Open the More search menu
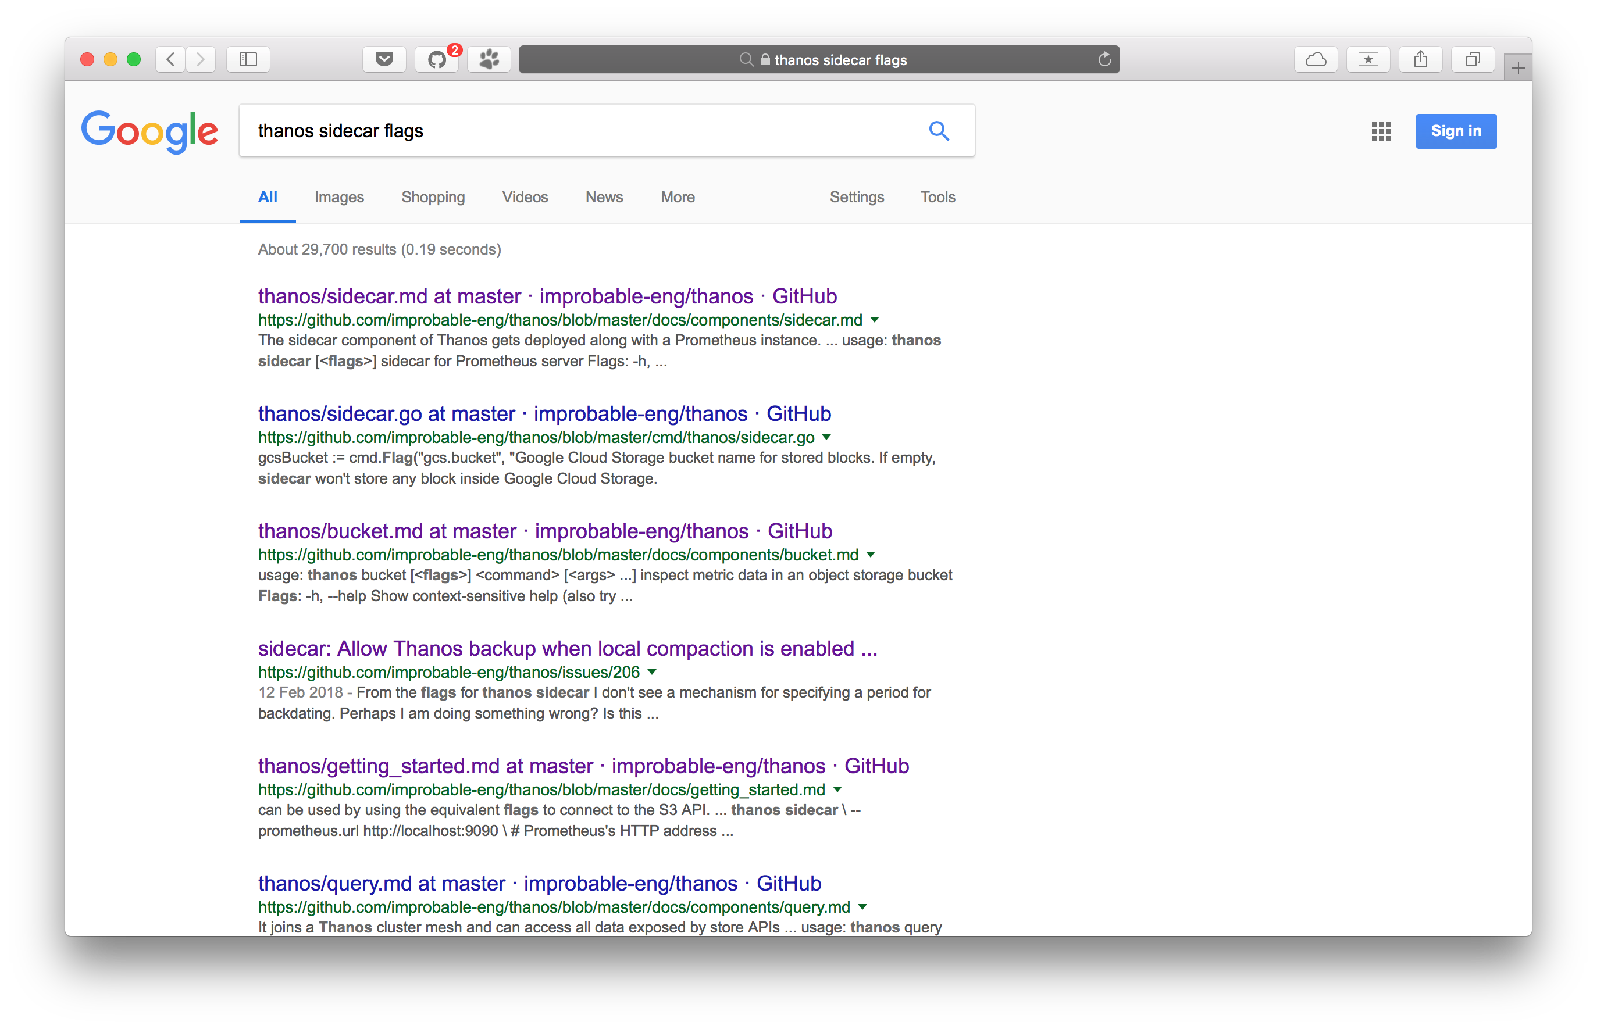The height and width of the screenshot is (1029, 1597). coord(677,197)
